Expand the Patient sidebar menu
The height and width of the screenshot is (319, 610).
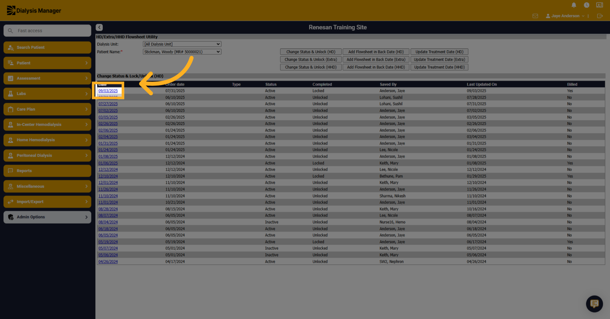pyautogui.click(x=47, y=63)
